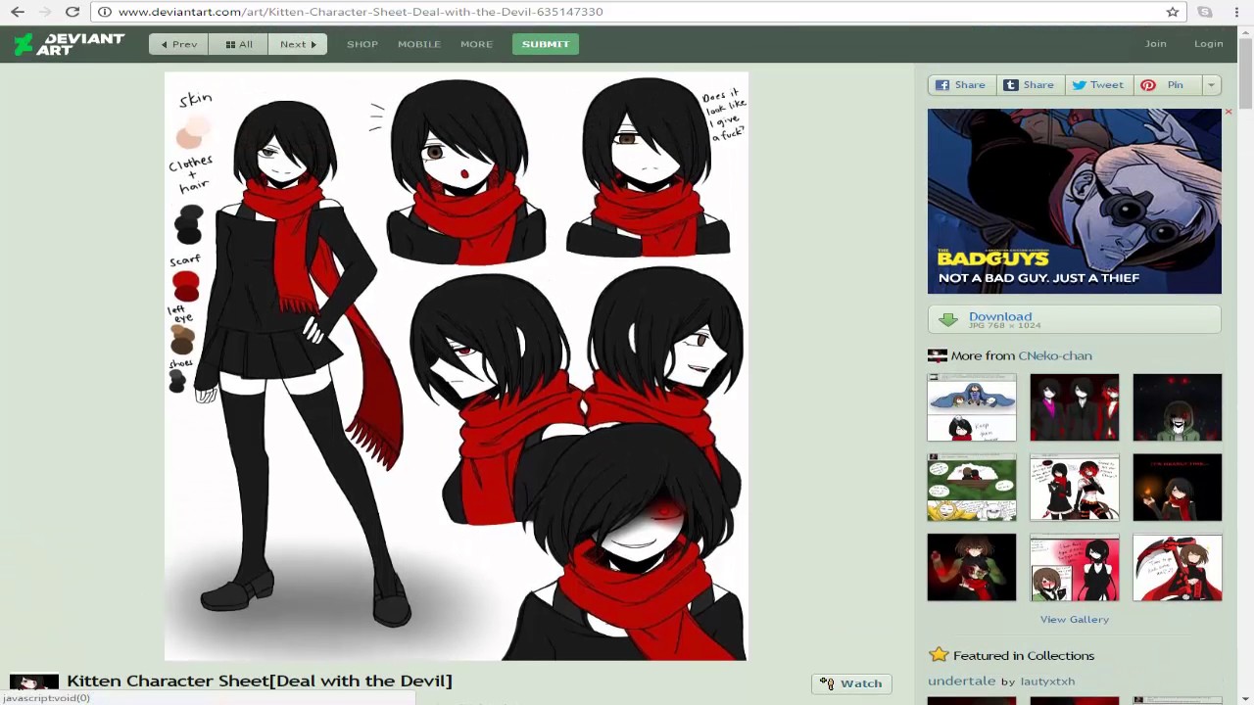This screenshot has height=705, width=1254.
Task: Open the pink background comic thumbnail
Action: tap(1075, 568)
